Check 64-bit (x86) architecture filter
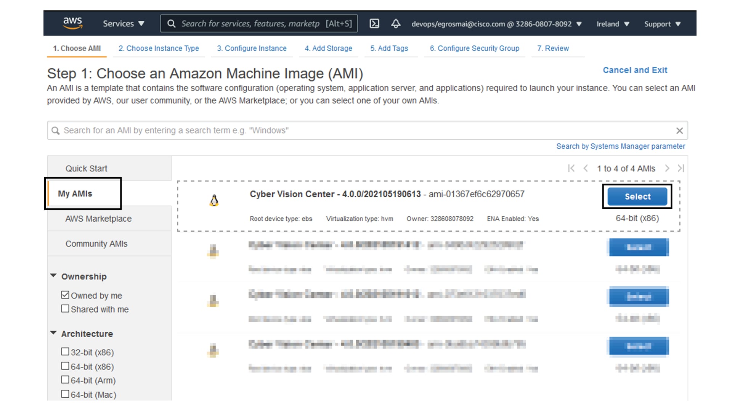Screen dimensions: 740x411 pos(65,366)
